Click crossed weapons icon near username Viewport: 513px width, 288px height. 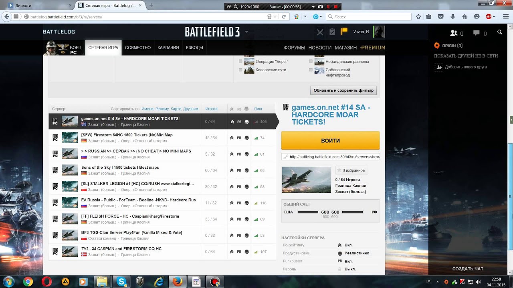click(320, 32)
